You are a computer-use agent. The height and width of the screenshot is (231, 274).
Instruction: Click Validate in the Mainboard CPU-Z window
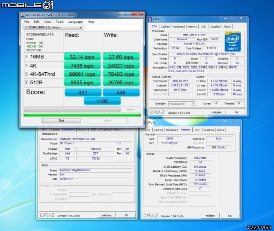click(107, 215)
